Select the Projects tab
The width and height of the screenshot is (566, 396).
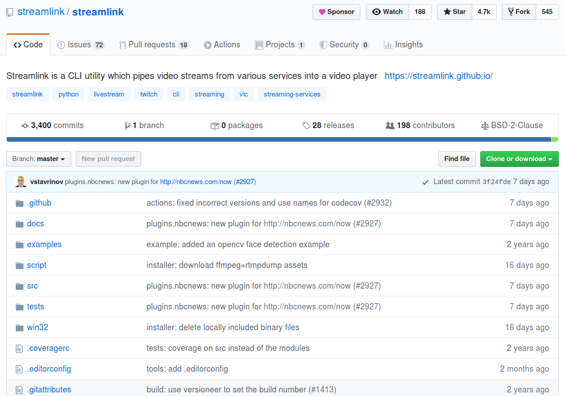(280, 45)
